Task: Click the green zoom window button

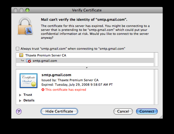Action: [27, 10]
